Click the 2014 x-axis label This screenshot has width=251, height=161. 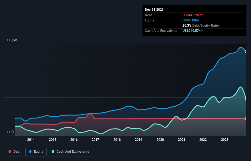click(31, 140)
